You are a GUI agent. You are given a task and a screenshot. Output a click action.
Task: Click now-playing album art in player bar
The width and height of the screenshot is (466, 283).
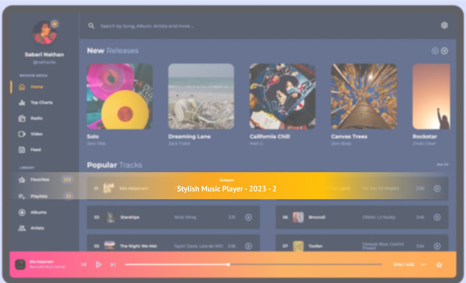point(20,265)
